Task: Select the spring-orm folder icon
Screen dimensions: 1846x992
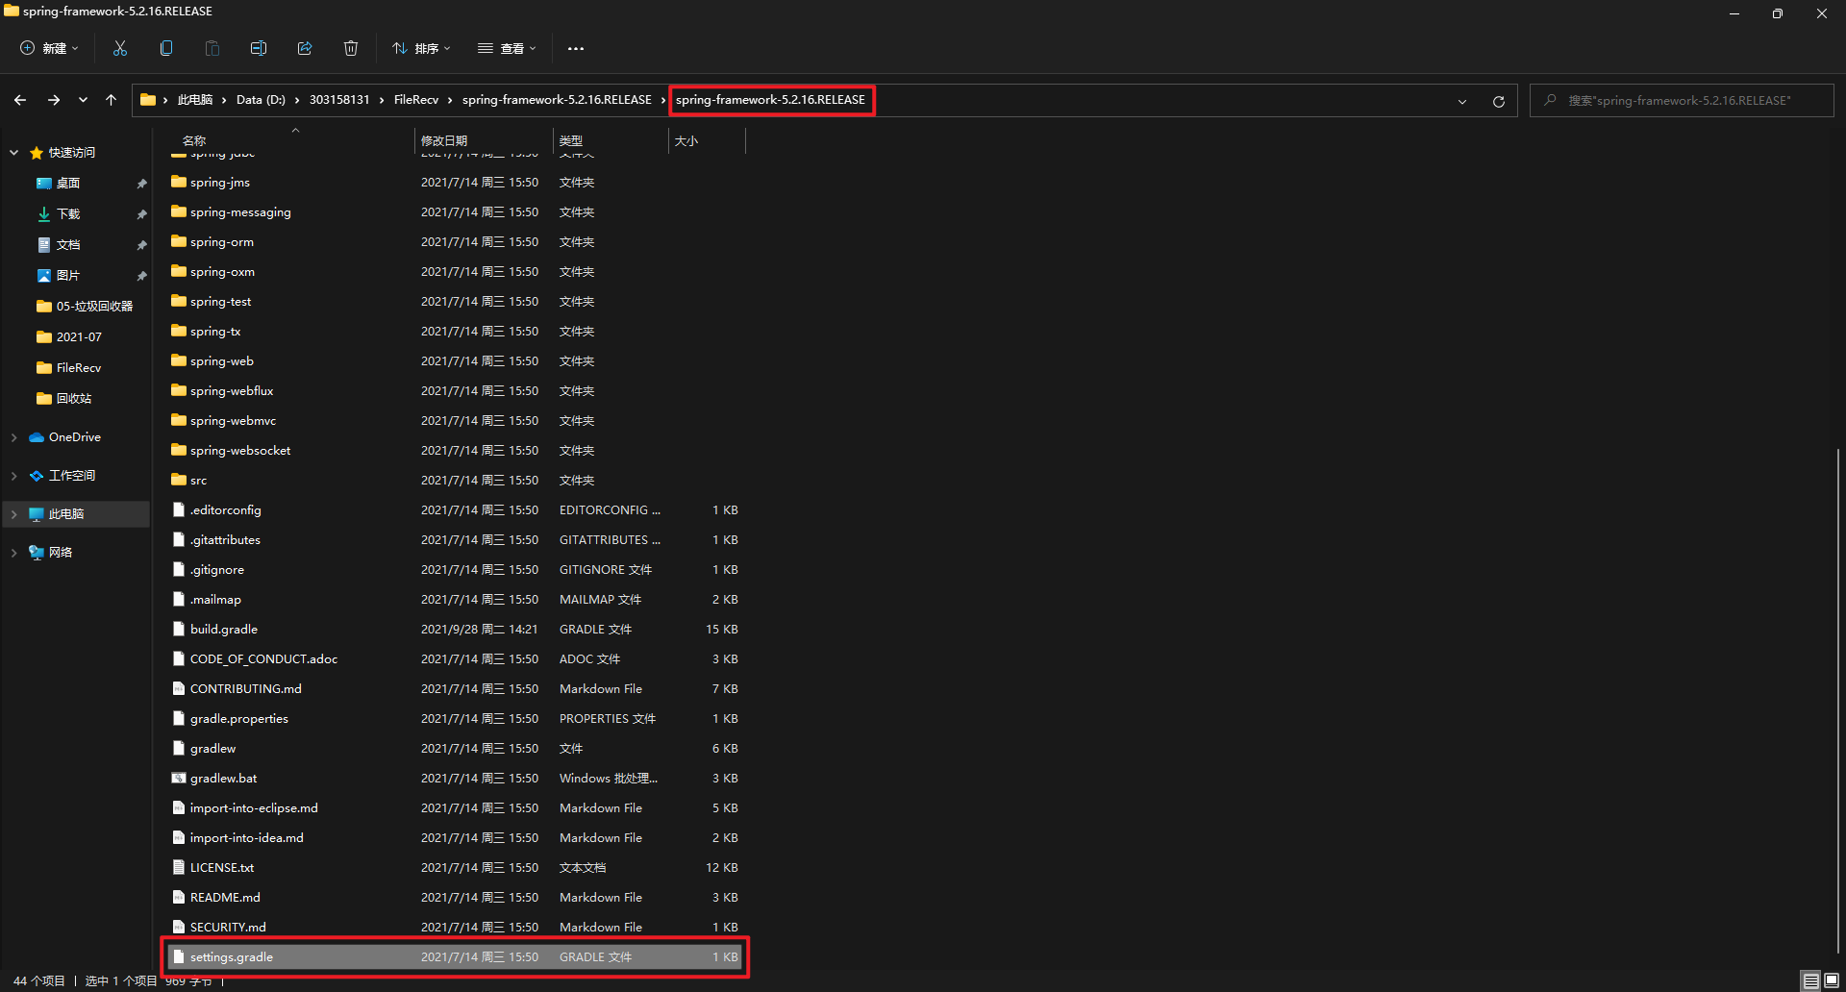Action: click(179, 241)
